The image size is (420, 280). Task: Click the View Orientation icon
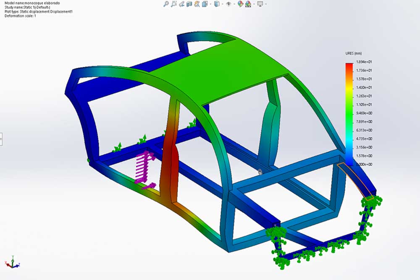(x=205, y=4)
